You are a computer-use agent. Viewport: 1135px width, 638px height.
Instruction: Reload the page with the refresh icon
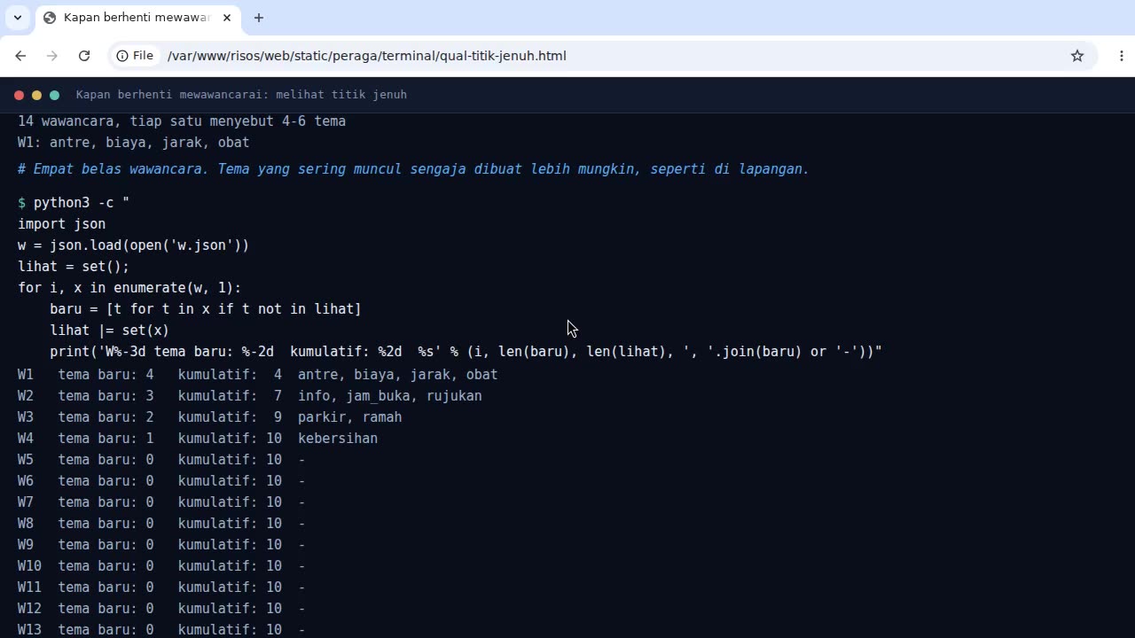[x=84, y=56]
